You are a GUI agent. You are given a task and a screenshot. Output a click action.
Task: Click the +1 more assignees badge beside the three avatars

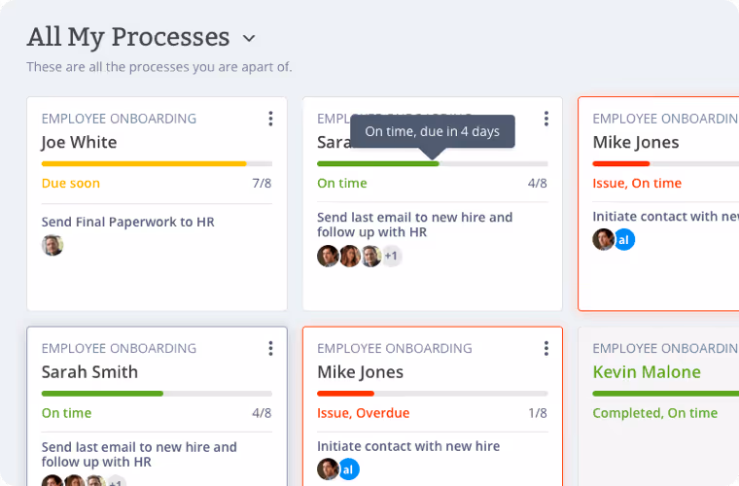391,257
